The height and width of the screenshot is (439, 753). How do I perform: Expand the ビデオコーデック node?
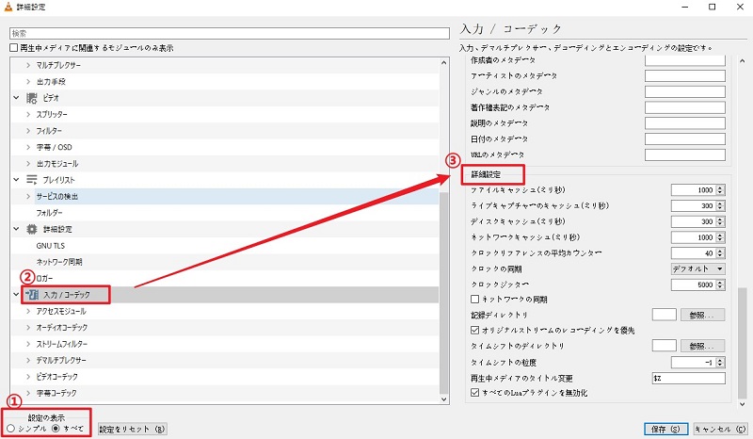point(28,377)
